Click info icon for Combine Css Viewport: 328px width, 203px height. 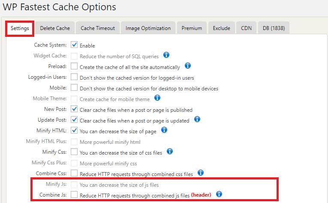200,173
